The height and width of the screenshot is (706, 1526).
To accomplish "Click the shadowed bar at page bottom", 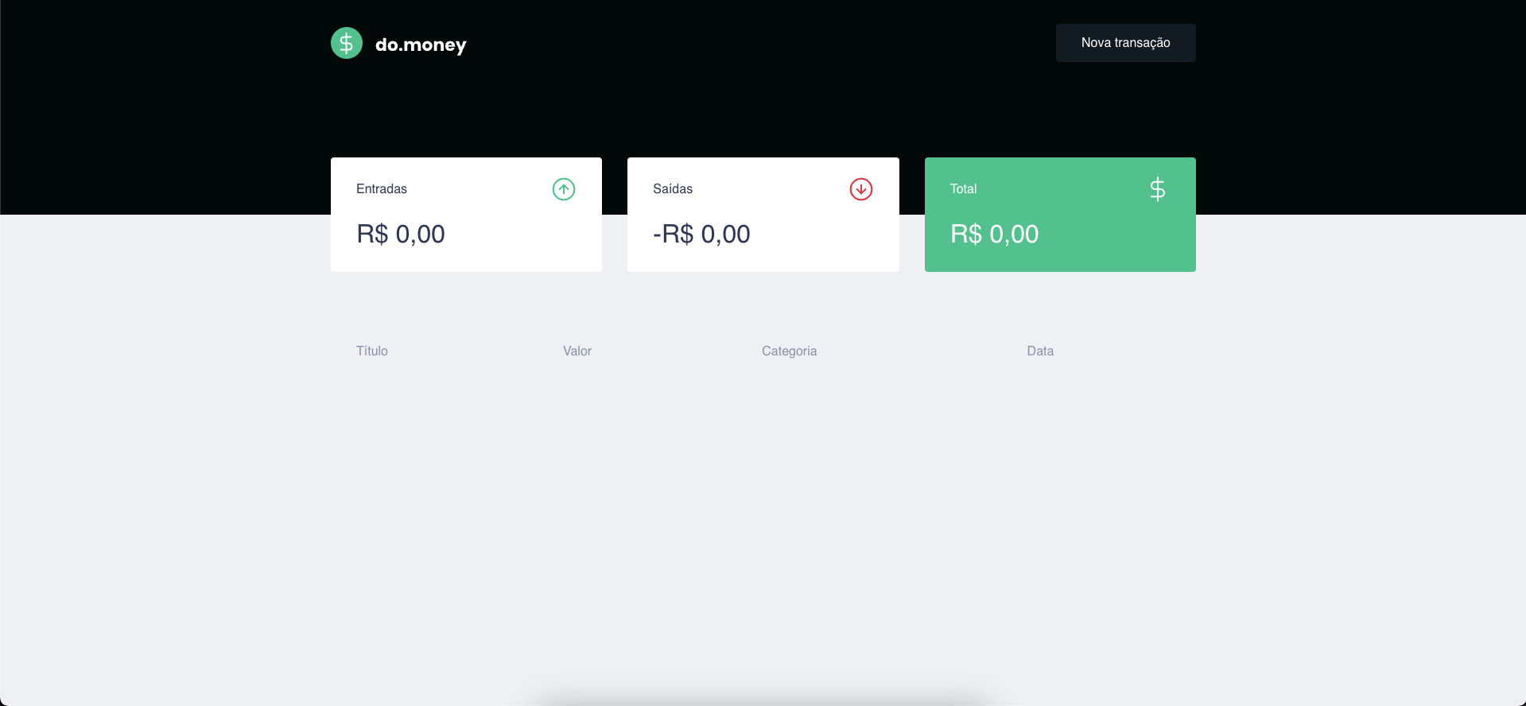I will [x=763, y=700].
